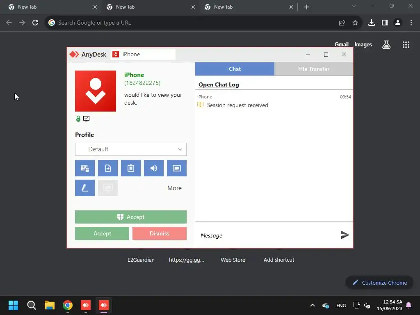The height and width of the screenshot is (315, 420).
Task: Toggle whiteboard drawing permission
Action: tap(84, 188)
